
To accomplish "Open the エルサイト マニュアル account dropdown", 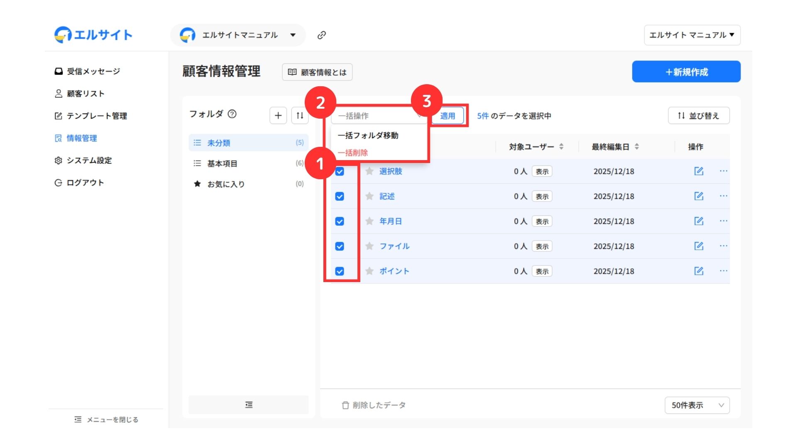I will coord(692,35).
